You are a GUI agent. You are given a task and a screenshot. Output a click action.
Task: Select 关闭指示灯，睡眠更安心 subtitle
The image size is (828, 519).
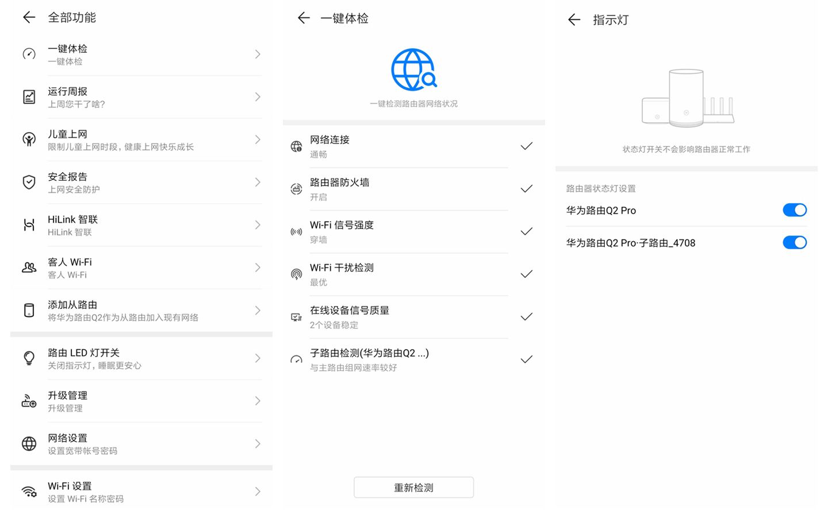[94, 366]
